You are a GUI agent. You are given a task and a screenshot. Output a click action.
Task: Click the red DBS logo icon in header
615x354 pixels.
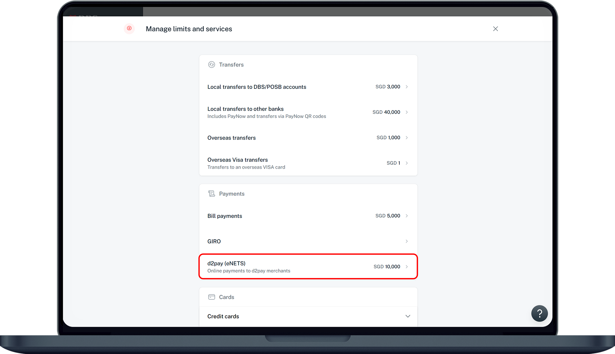tap(129, 29)
